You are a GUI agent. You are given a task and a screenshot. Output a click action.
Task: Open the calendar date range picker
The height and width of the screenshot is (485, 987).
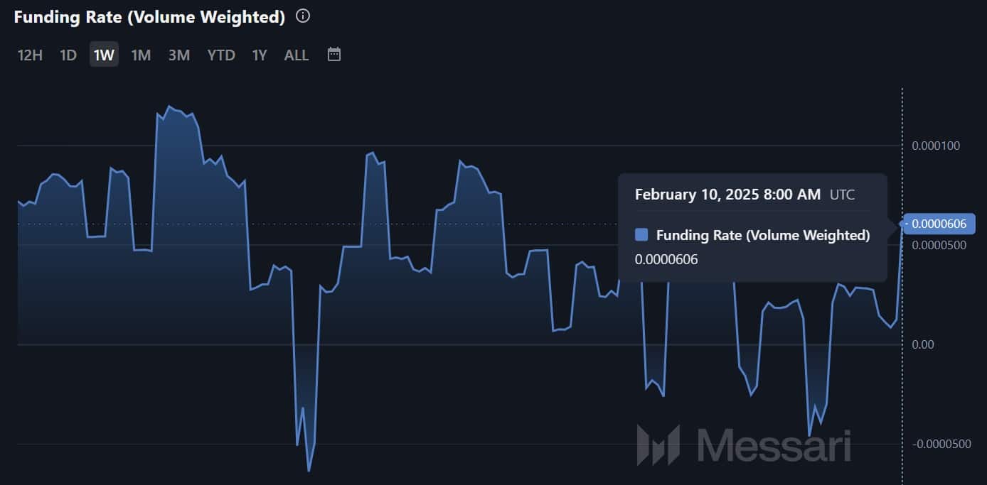point(334,55)
